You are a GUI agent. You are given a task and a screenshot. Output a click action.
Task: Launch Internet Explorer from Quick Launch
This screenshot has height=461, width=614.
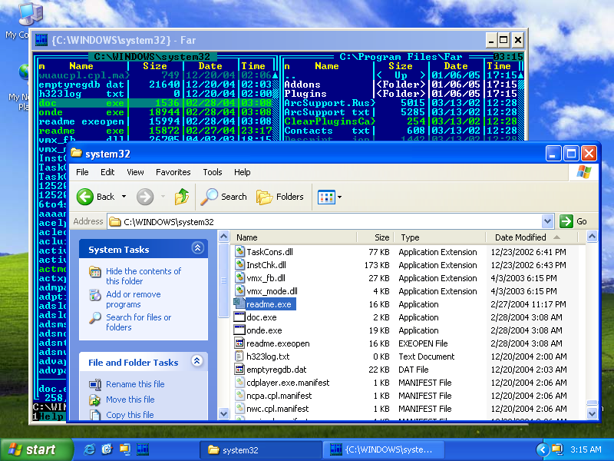coord(90,449)
